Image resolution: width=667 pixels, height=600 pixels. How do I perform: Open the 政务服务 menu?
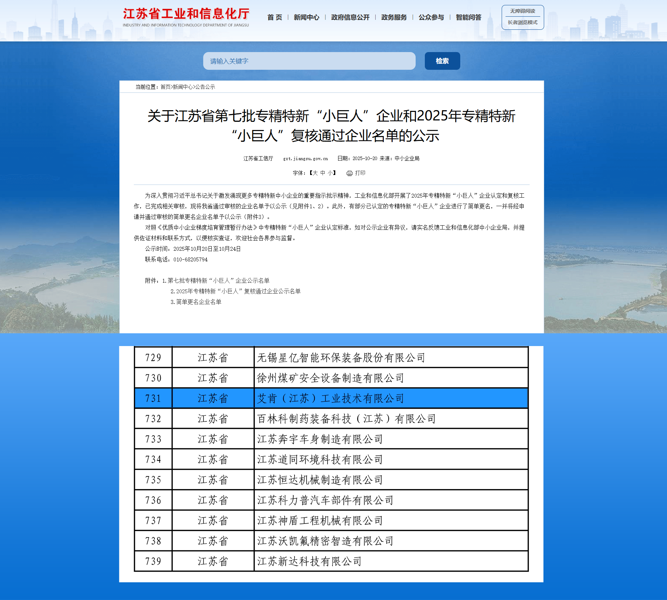pyautogui.click(x=393, y=17)
